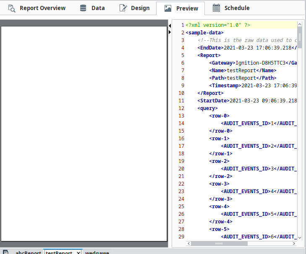Click the report icon beside abcReport tab
The image size is (306, 254).
click(5, 252)
